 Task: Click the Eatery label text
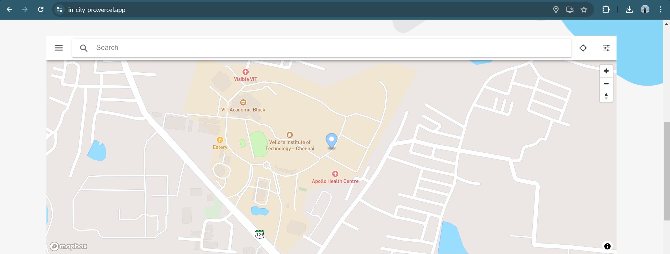point(220,147)
